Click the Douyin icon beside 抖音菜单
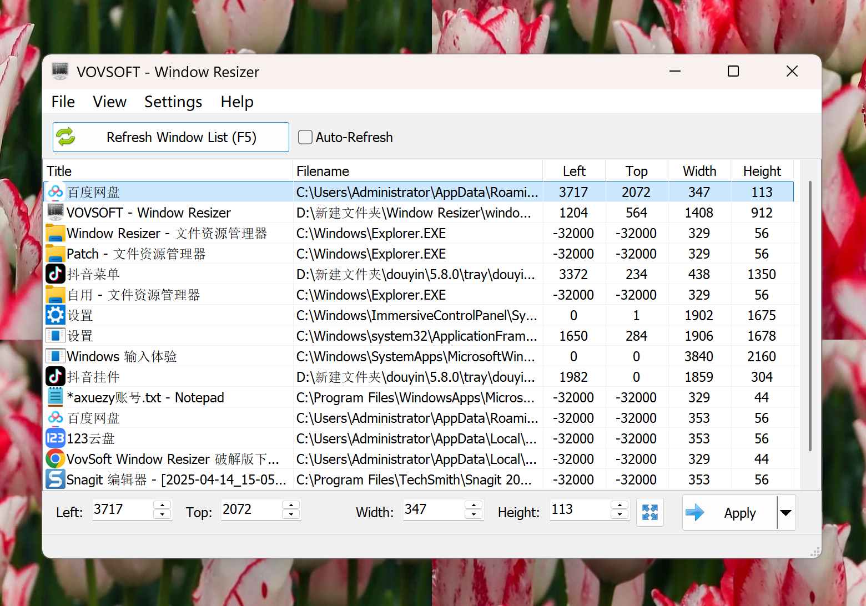The width and height of the screenshot is (866, 606). (56, 274)
